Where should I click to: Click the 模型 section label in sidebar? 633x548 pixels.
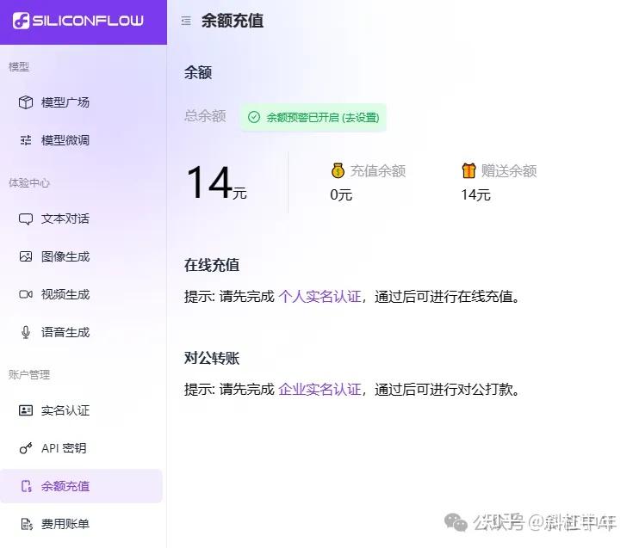tap(19, 66)
